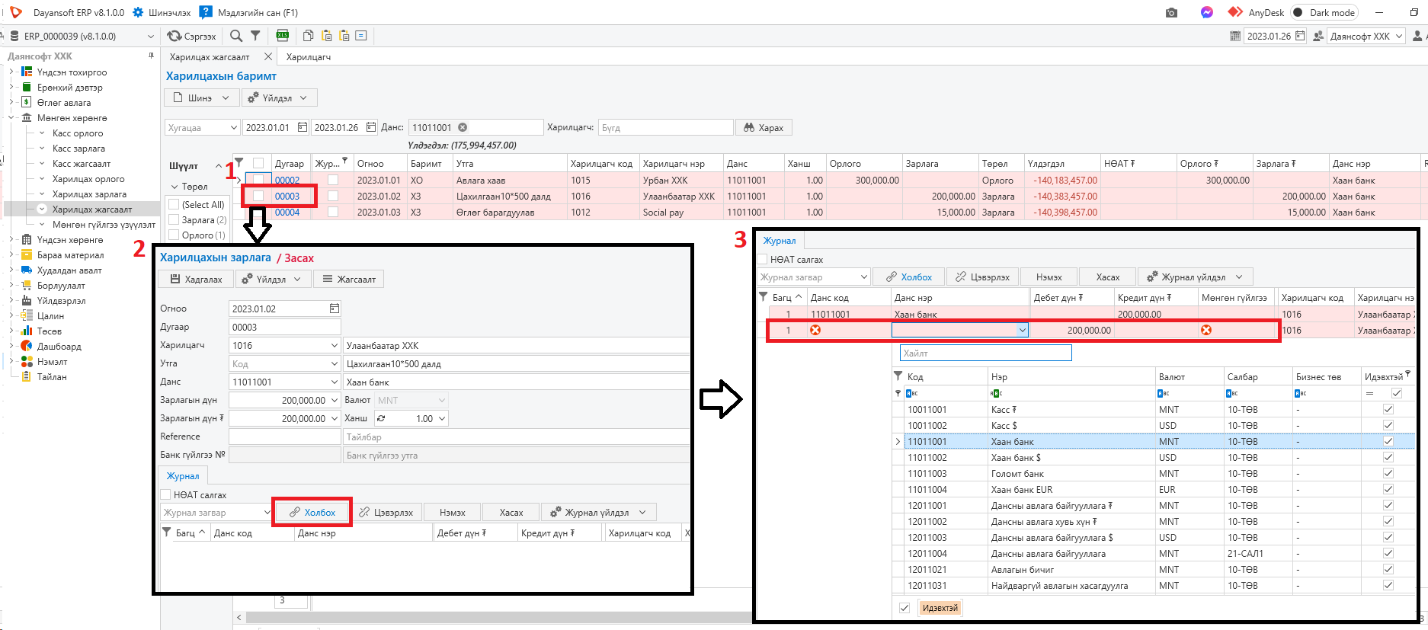Click the Сэргээх refresh icon
This screenshot has width=1428, height=630.
(x=174, y=36)
